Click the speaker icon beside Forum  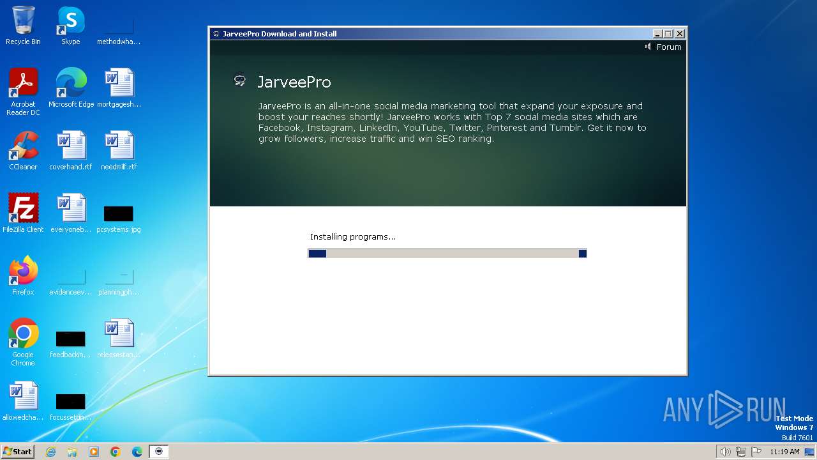point(648,47)
